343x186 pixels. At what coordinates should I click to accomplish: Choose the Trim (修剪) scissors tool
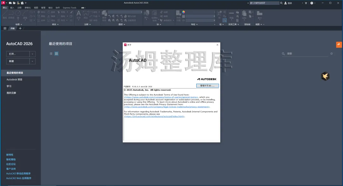(61, 12)
